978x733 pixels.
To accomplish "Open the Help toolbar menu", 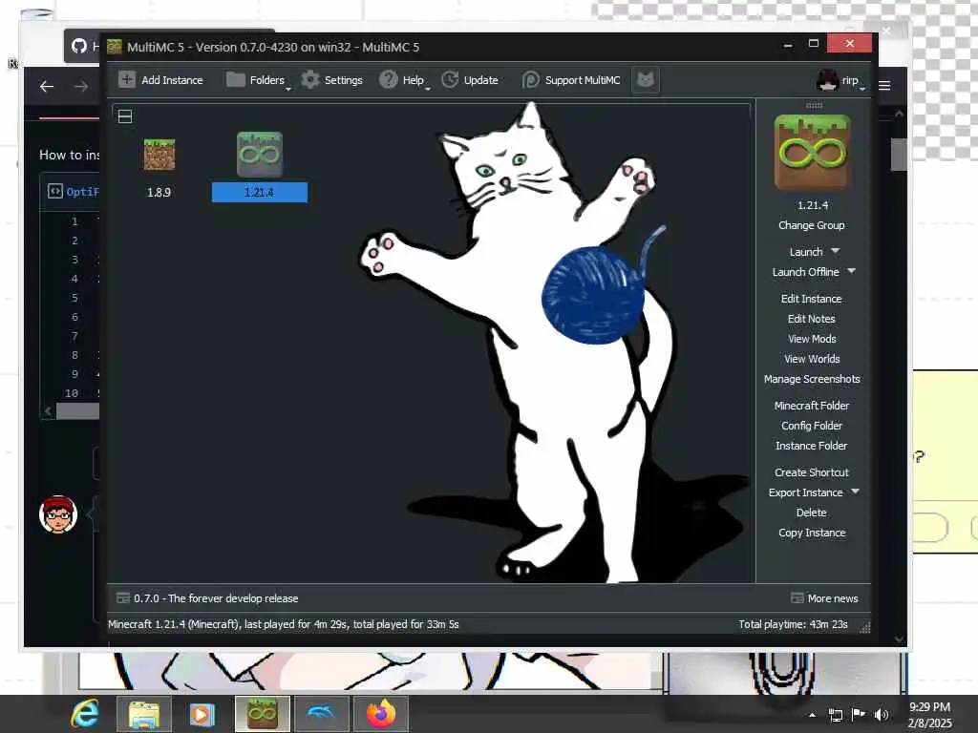I will 405,80.
